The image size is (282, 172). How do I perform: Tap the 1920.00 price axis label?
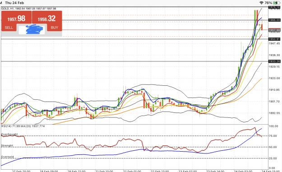click(274, 78)
